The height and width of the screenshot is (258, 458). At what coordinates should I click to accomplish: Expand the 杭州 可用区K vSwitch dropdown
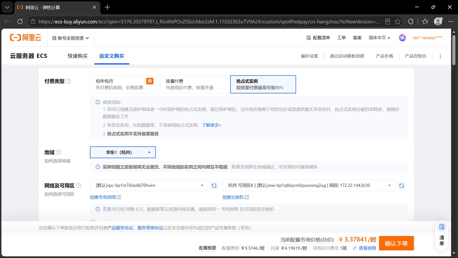[309, 185]
